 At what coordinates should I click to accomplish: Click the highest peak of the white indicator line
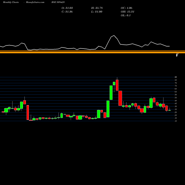coord(114,36)
